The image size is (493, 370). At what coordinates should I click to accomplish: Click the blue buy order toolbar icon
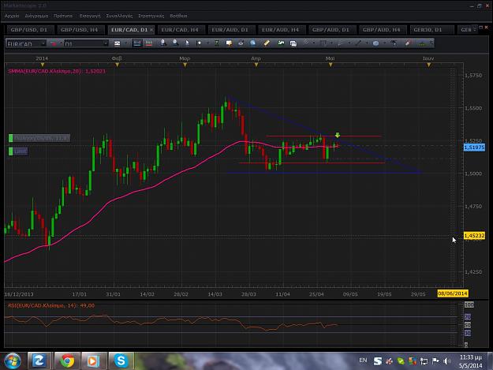pyautogui.click(x=136, y=43)
